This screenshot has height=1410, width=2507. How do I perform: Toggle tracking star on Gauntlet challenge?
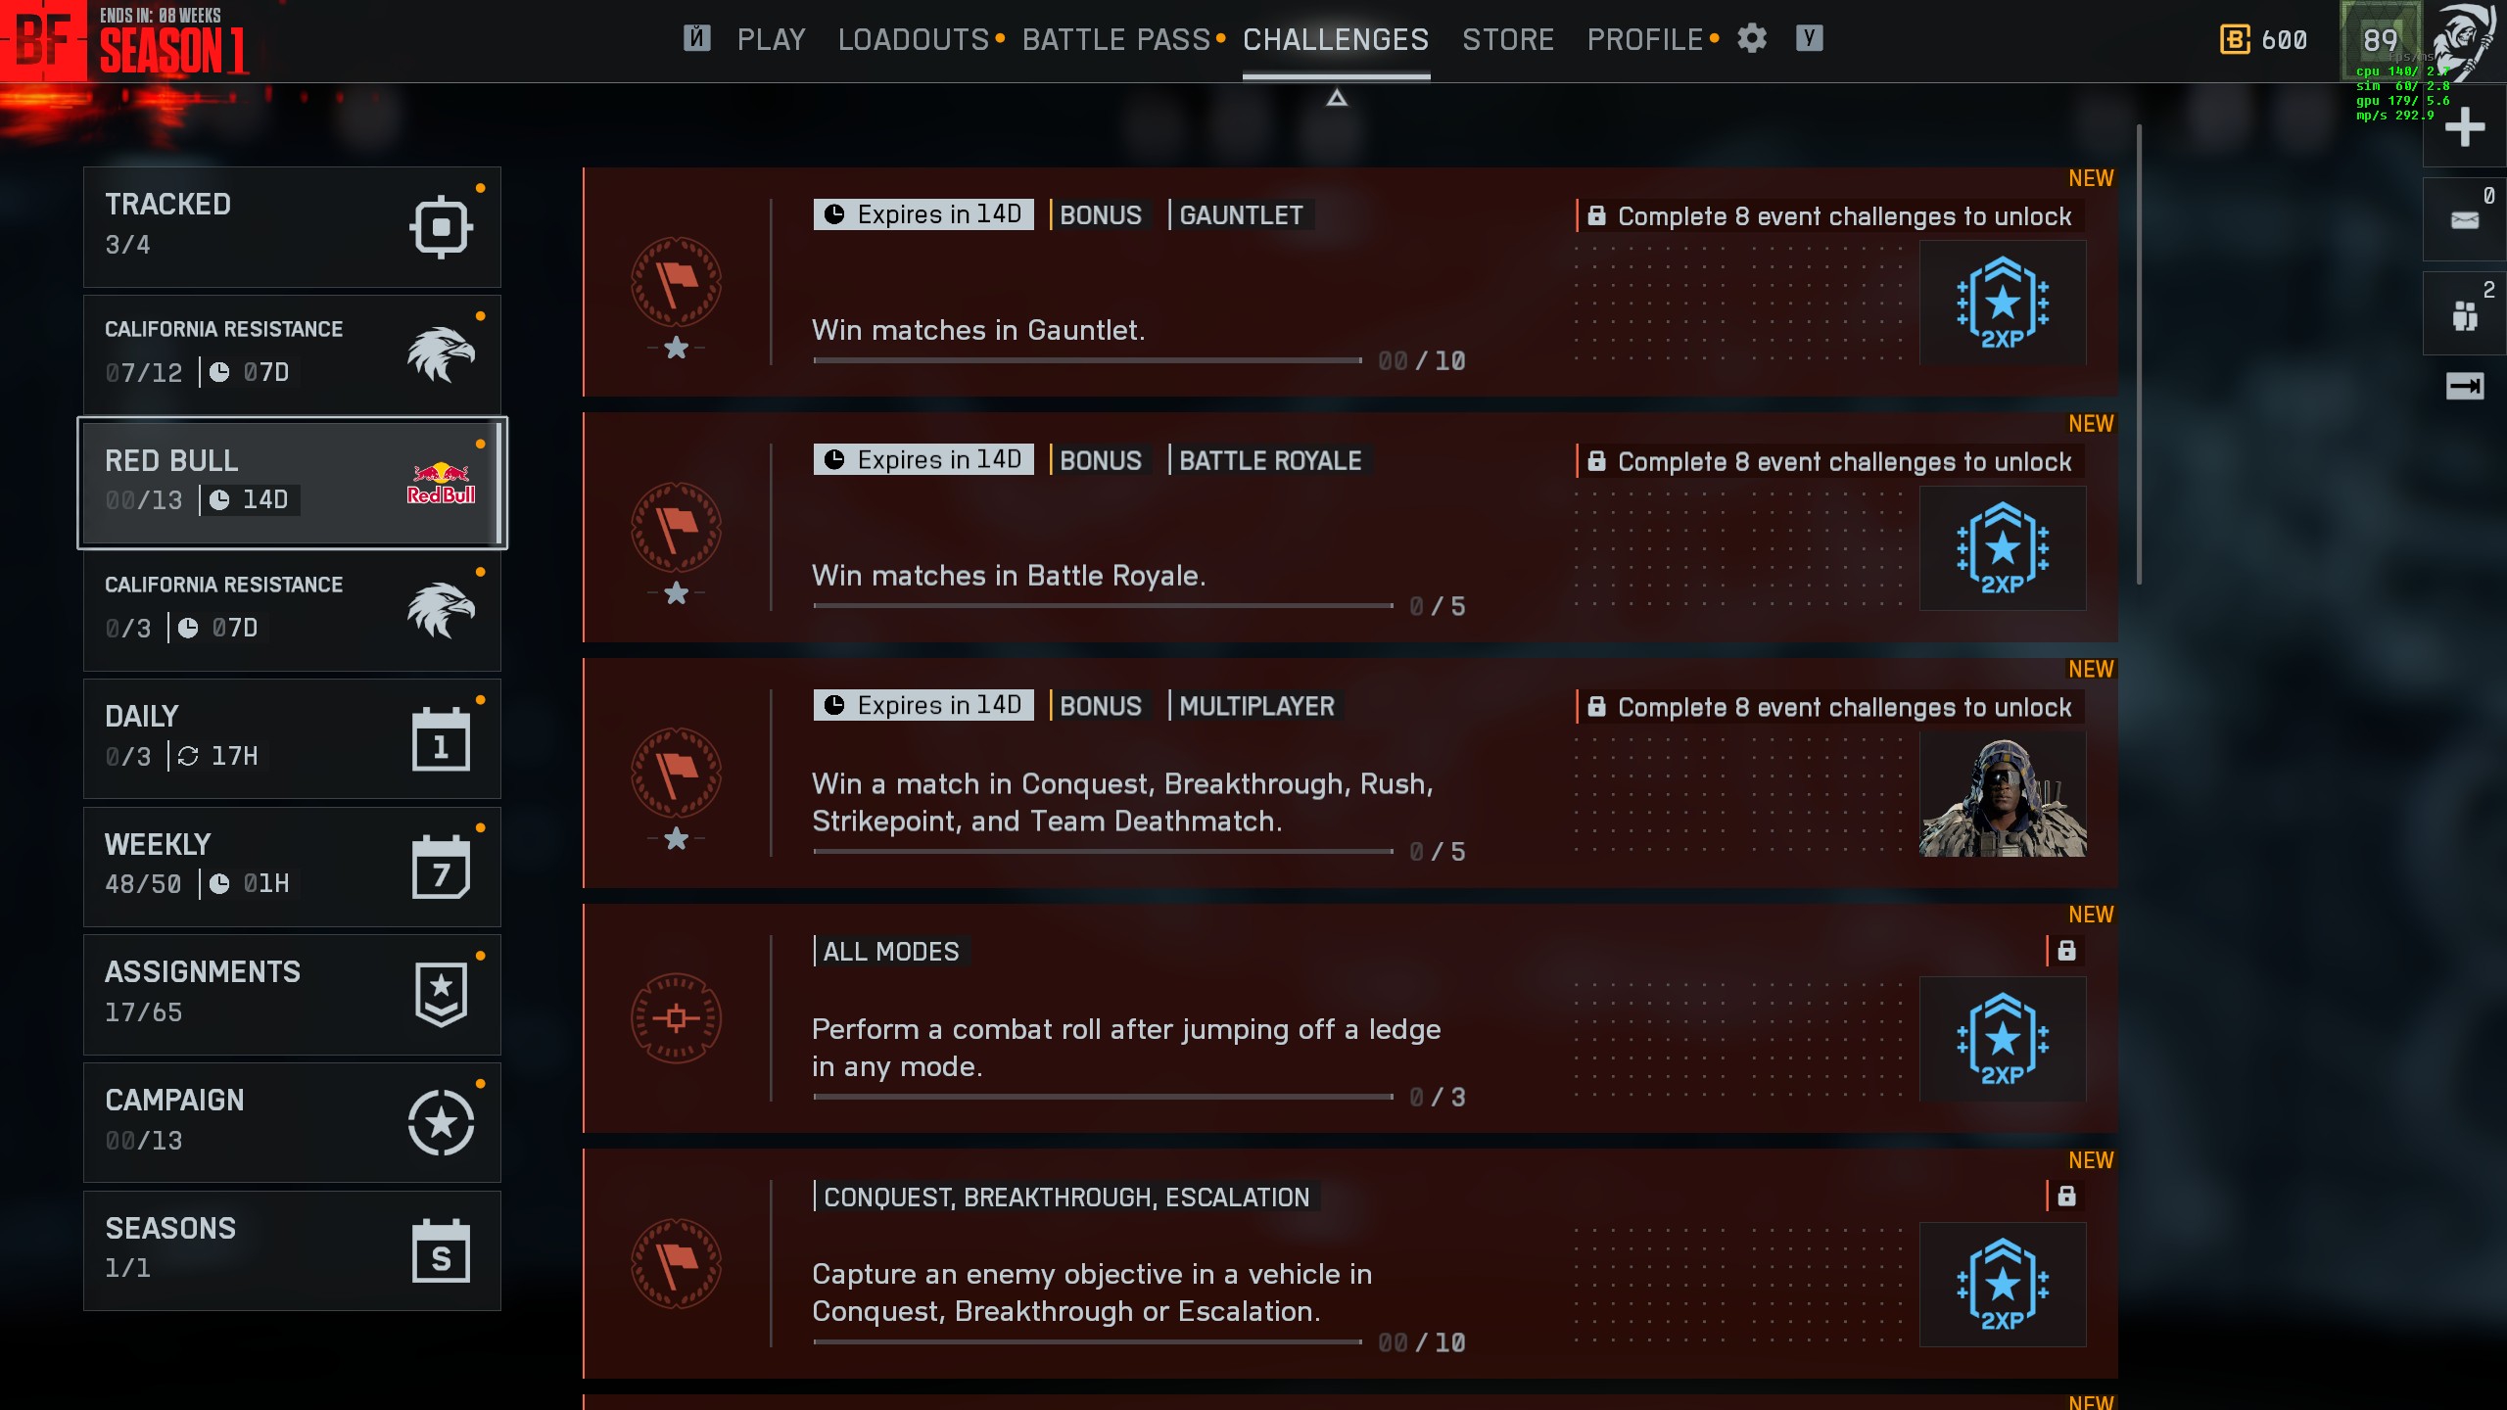676,348
